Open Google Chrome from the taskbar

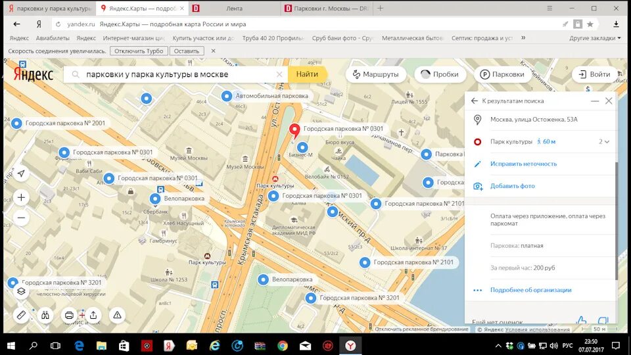(283, 345)
